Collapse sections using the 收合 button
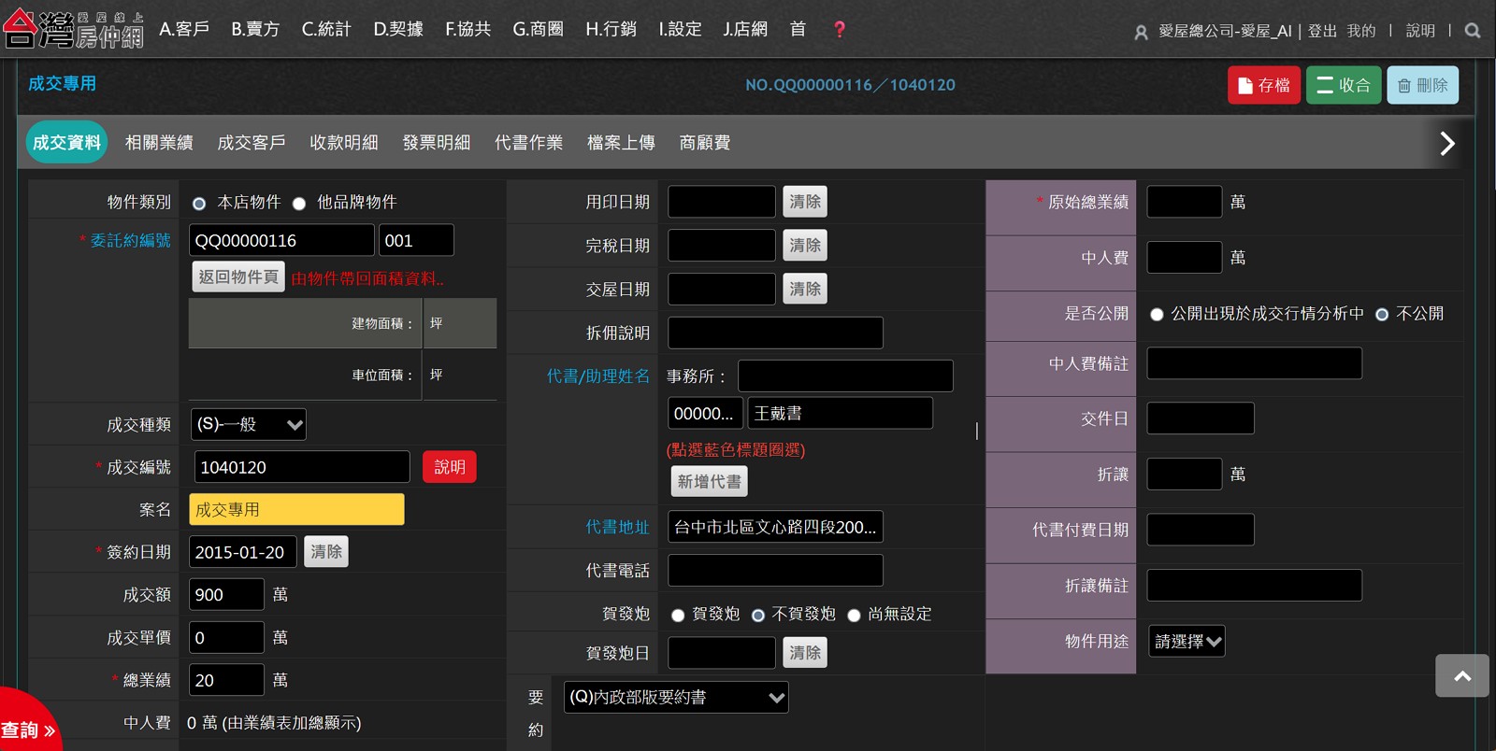1496x751 pixels. pos(1343,85)
